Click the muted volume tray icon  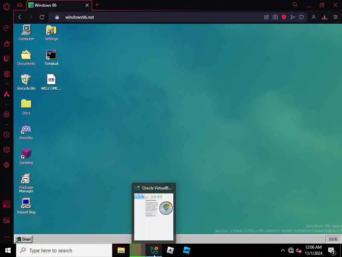coord(299,250)
